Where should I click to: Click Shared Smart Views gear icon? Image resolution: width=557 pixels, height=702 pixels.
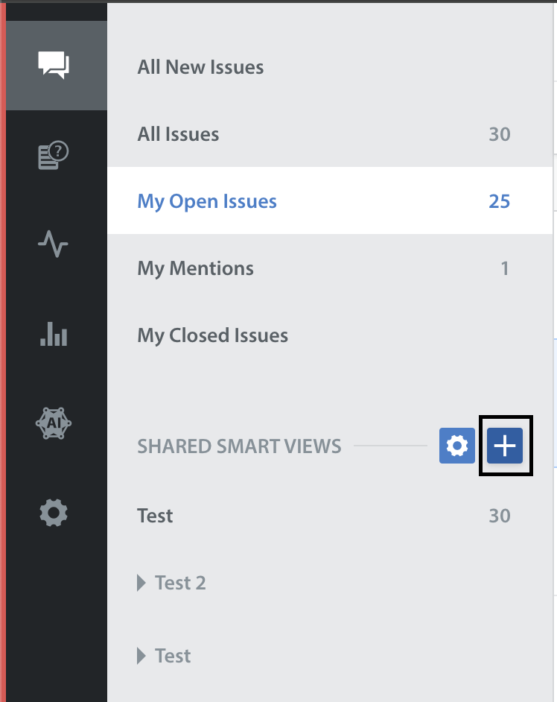pyautogui.click(x=456, y=446)
